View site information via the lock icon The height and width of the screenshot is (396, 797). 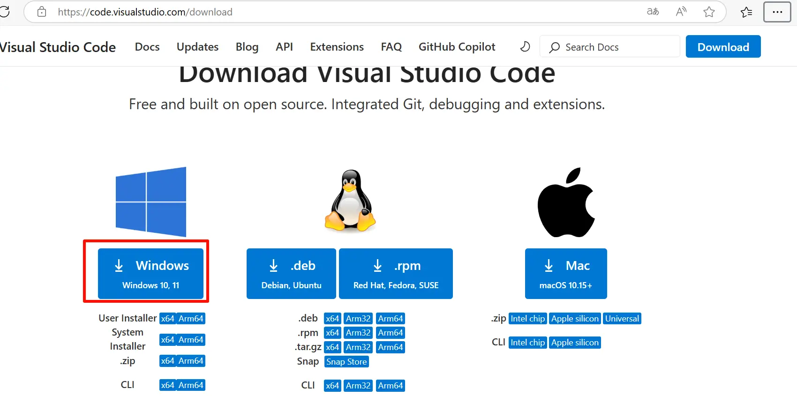42,12
